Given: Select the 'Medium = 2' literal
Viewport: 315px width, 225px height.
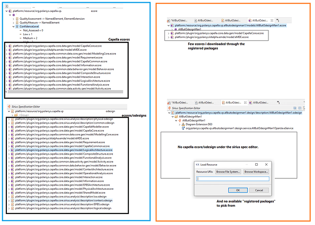Looking at the screenshot, I should click(30, 38).
